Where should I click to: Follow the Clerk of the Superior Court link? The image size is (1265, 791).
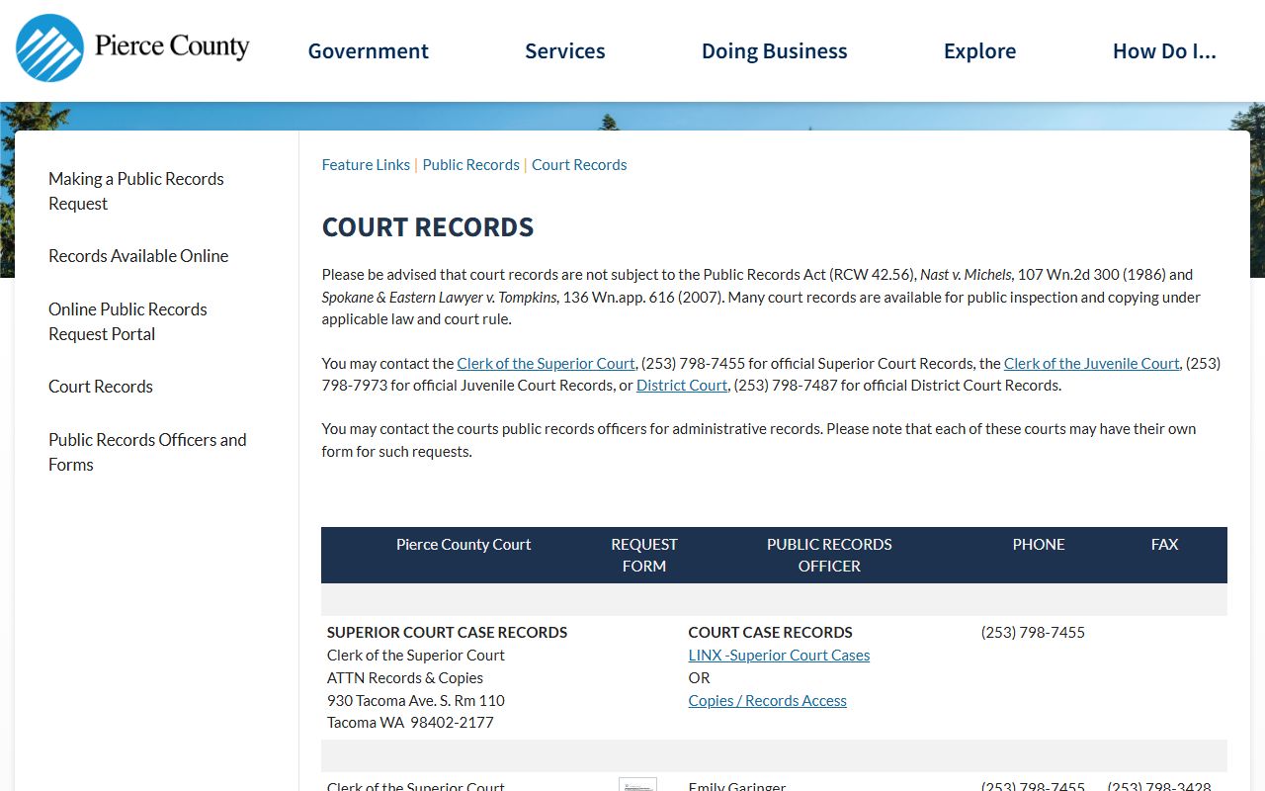546,363
